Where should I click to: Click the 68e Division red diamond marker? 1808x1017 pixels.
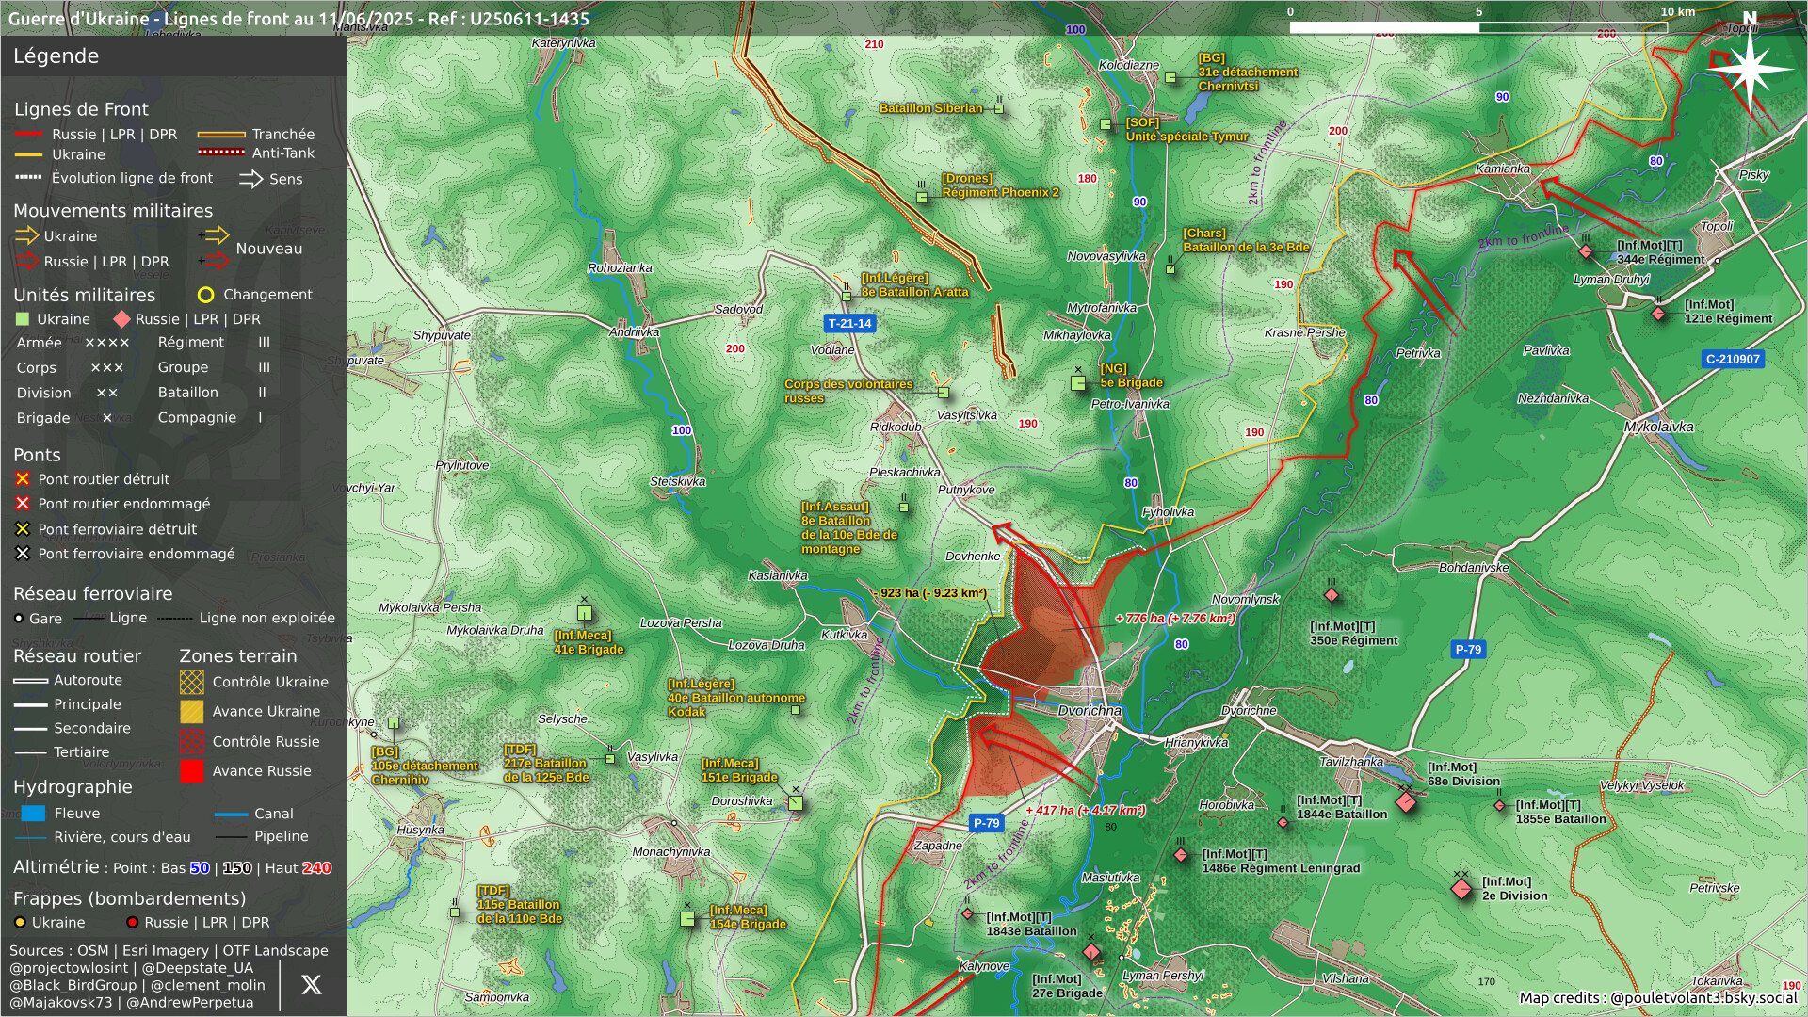click(1405, 801)
